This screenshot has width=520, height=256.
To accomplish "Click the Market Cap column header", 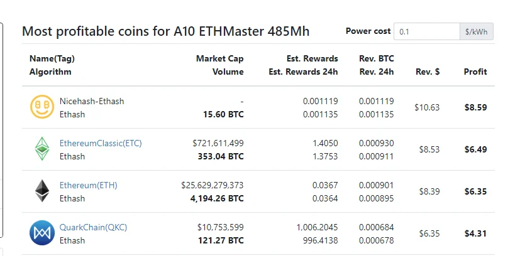I will 219,58.
